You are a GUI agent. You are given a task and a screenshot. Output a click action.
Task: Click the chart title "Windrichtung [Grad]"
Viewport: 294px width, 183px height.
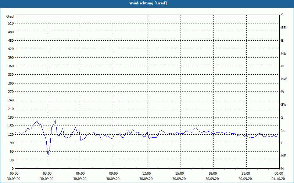pyautogui.click(x=148, y=3)
